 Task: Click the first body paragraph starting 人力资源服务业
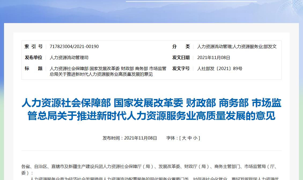[x=154, y=178]
